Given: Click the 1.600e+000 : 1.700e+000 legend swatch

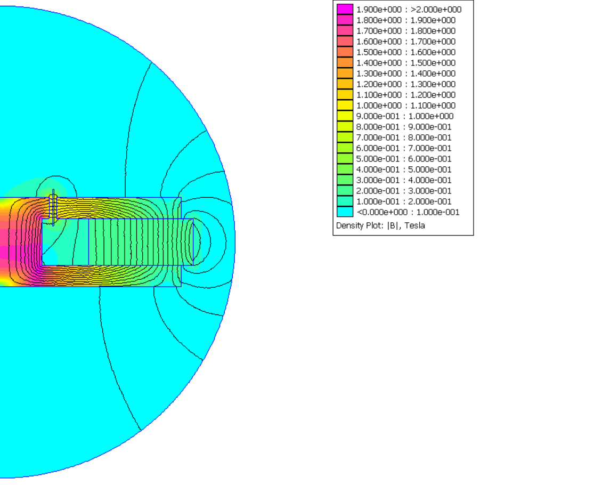Looking at the screenshot, I should point(345,41).
